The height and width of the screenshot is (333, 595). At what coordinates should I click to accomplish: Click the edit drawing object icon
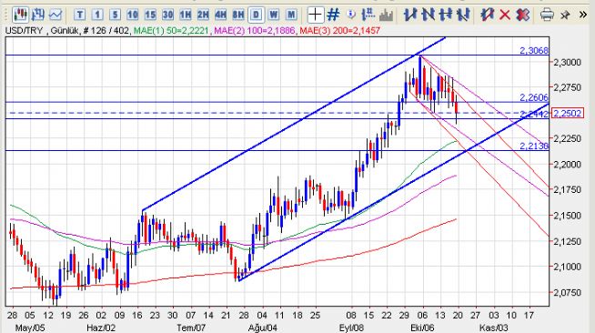click(x=488, y=15)
